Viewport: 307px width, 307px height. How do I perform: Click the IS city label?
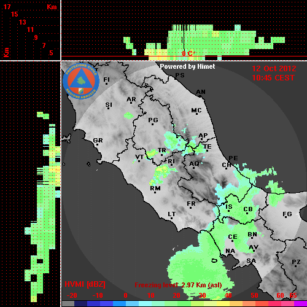[229, 207]
